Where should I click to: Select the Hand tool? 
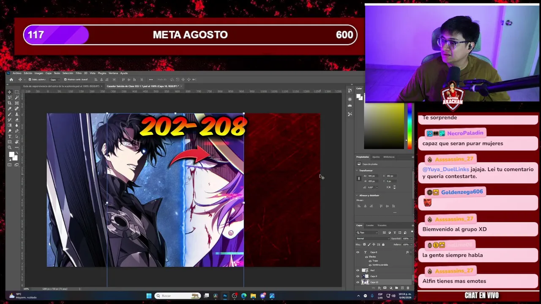click(16, 141)
